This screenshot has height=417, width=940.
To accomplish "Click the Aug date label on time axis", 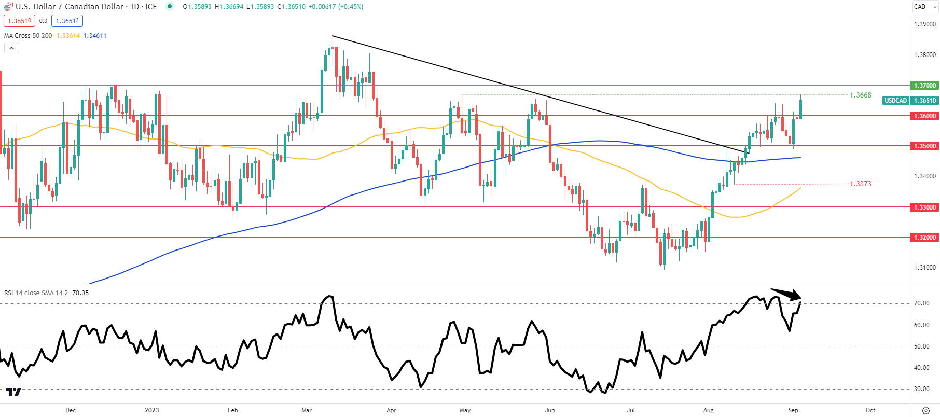I will 708,410.
